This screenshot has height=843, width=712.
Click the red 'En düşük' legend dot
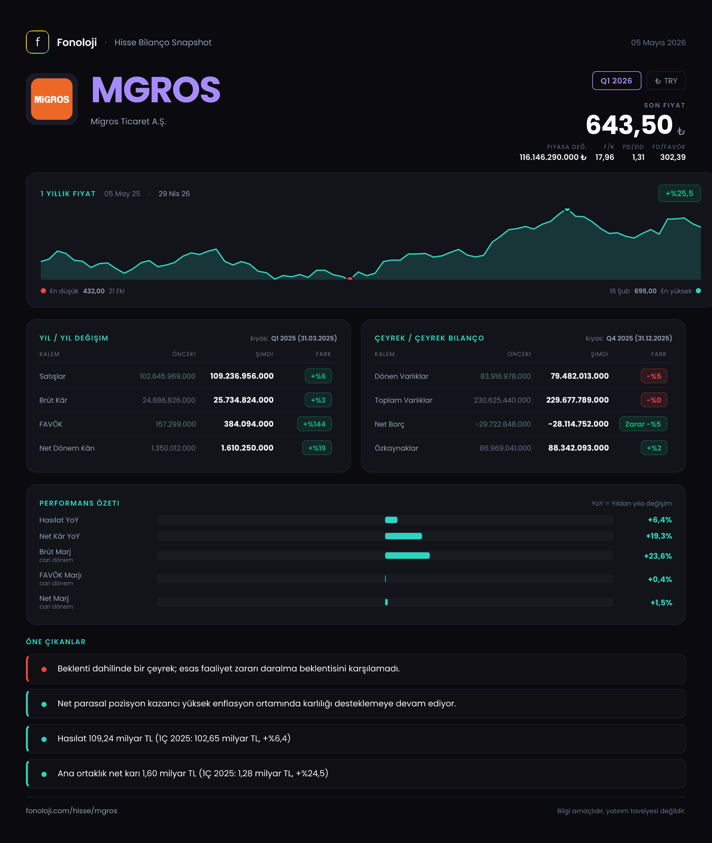click(x=43, y=291)
